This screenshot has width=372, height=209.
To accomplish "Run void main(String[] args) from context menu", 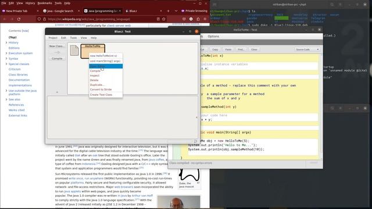I will 106,61.
